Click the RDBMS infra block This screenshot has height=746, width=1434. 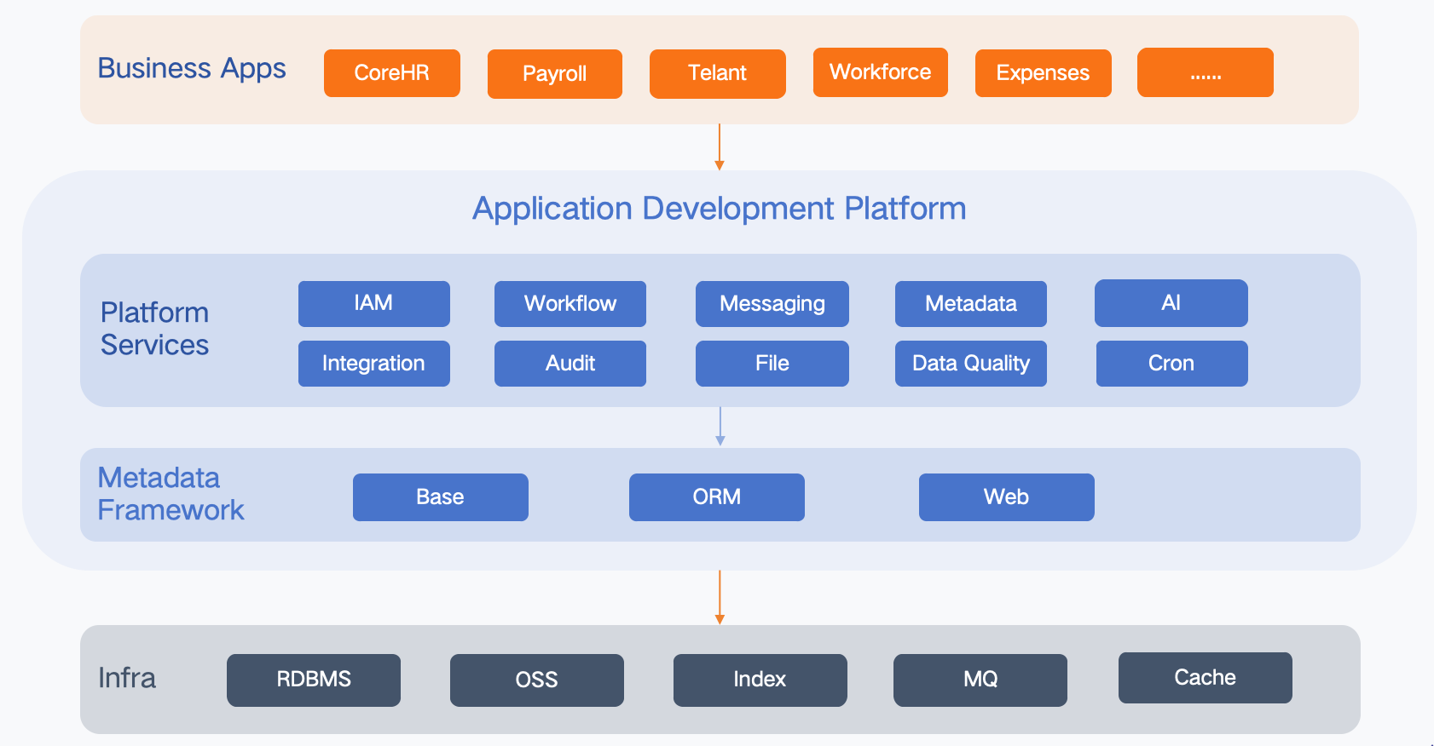(x=313, y=680)
